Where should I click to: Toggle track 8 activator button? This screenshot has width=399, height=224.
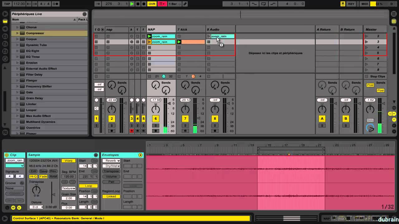tap(215, 119)
